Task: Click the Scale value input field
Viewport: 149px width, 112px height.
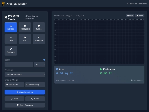Action: (19, 64)
